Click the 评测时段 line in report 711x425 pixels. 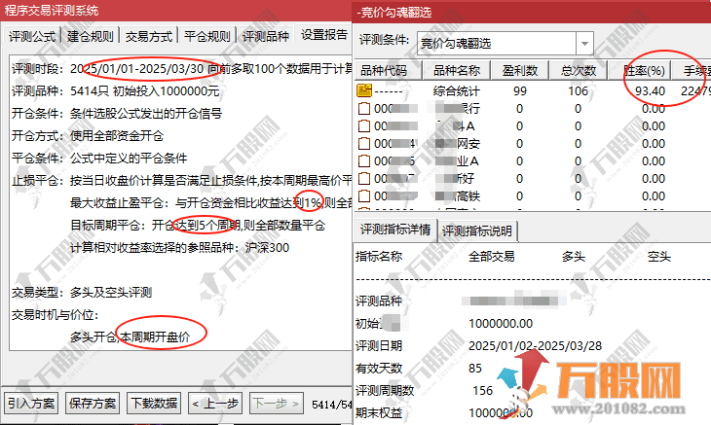[181, 69]
